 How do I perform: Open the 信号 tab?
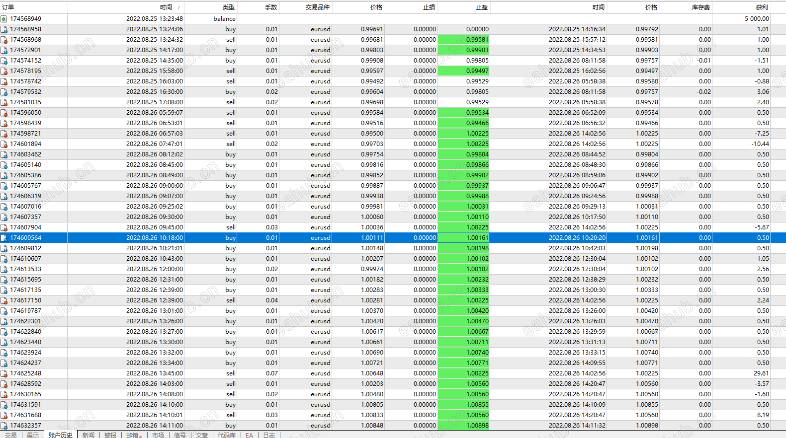[180, 435]
